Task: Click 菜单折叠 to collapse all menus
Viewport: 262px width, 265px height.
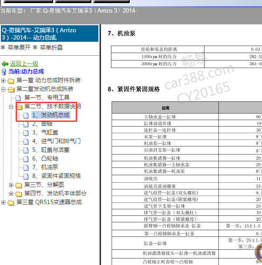Action: pos(51,47)
